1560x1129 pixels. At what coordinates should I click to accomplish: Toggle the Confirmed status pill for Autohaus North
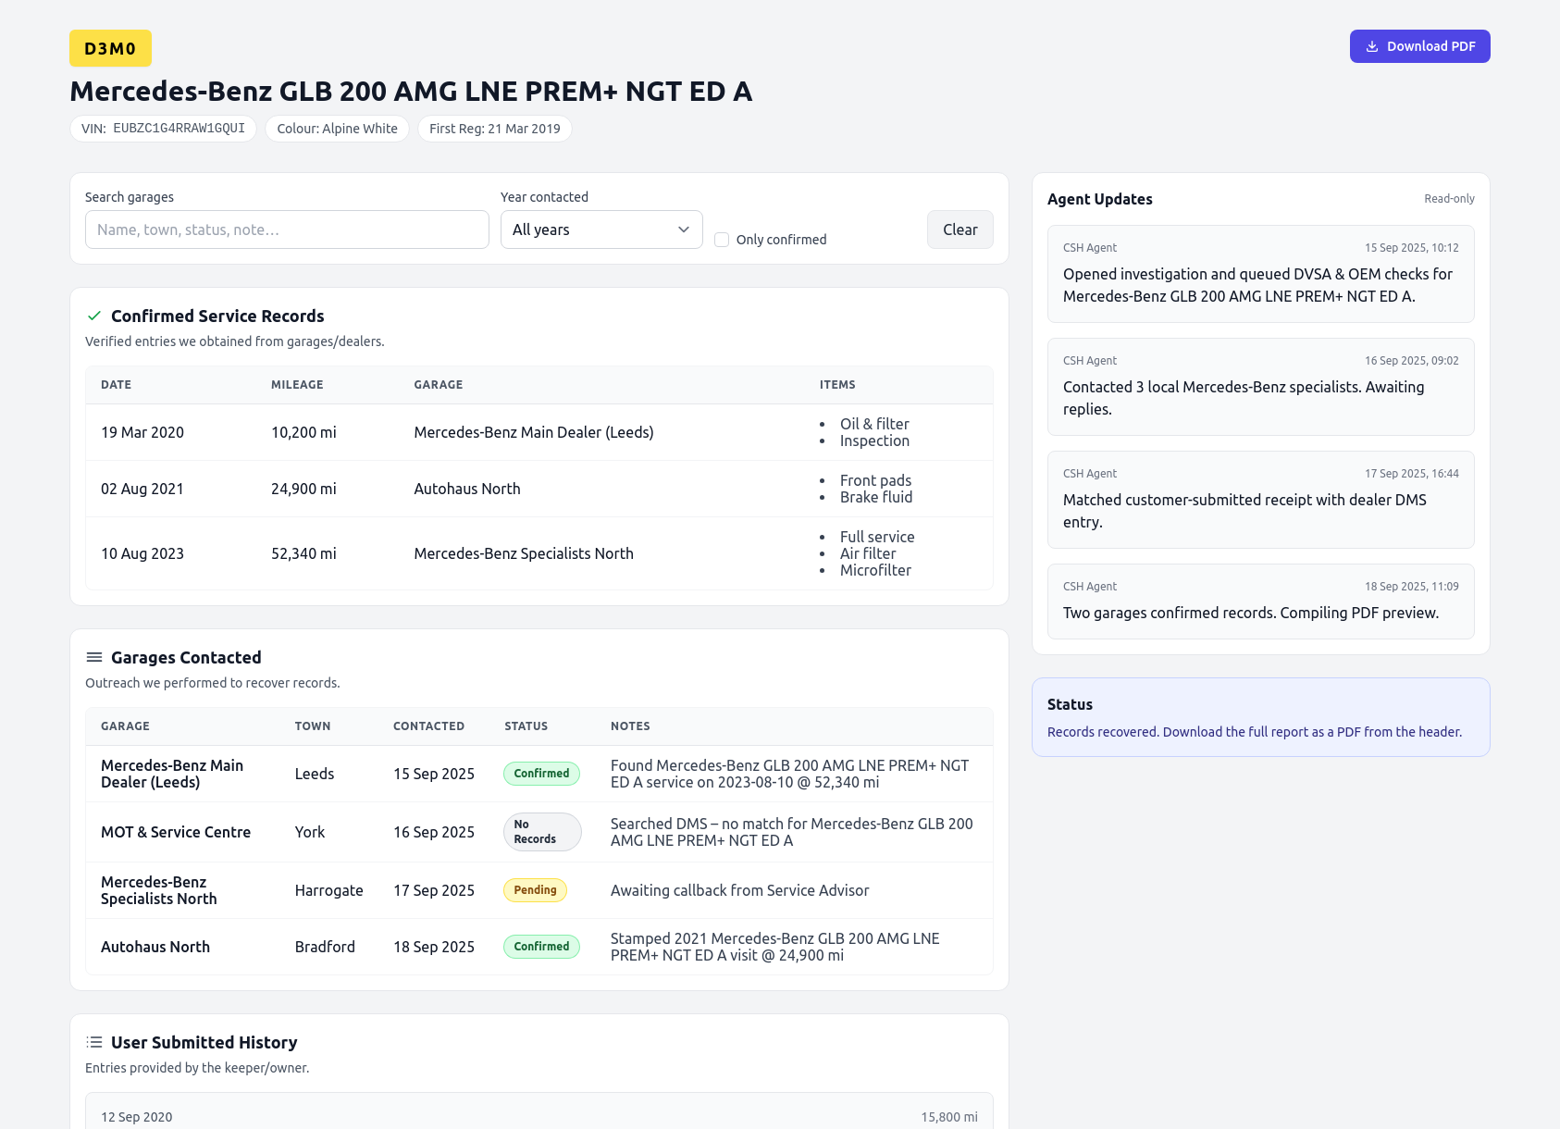[541, 946]
